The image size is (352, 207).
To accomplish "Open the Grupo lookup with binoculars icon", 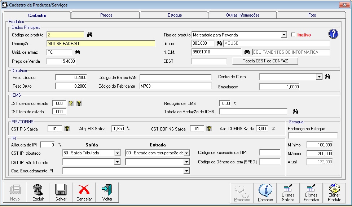I will (219, 43).
